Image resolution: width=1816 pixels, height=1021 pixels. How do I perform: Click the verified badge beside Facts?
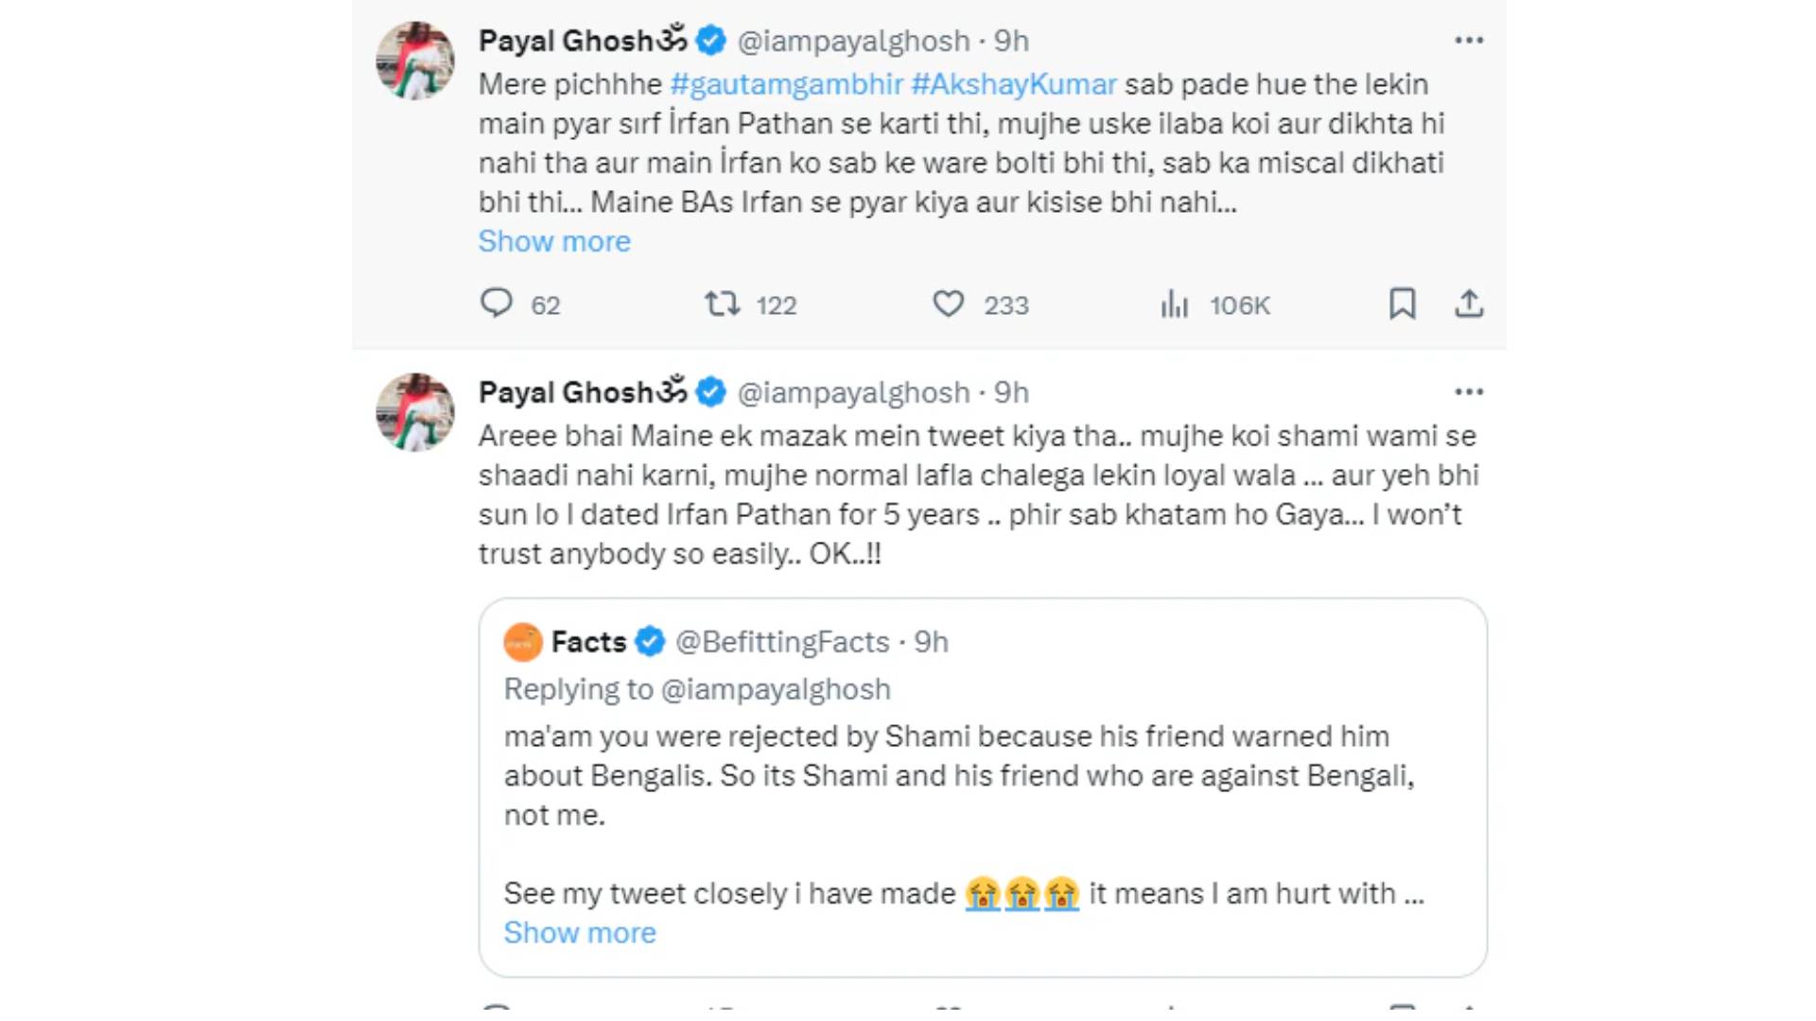650,642
